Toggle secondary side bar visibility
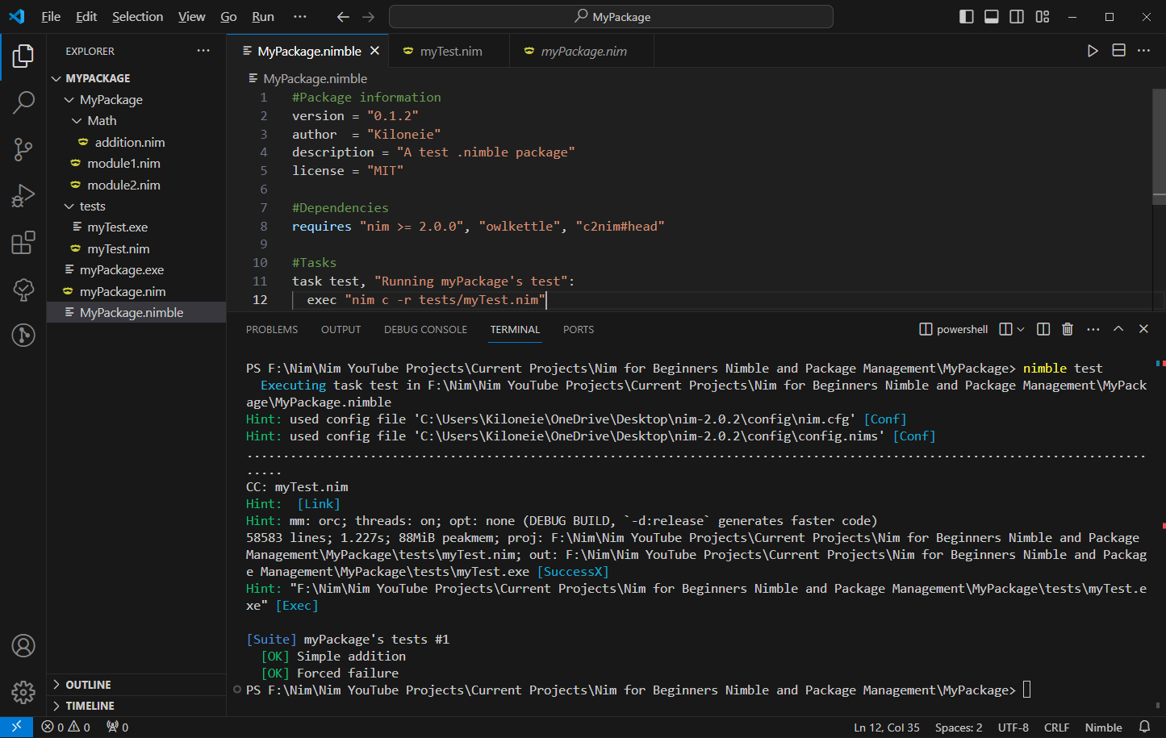Viewport: 1166px width, 738px height. 1017,17
